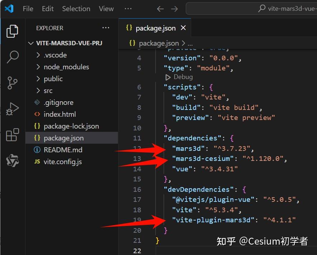Open the Source Control panel icon
This screenshot has height=255, width=317.
(x=12, y=83)
